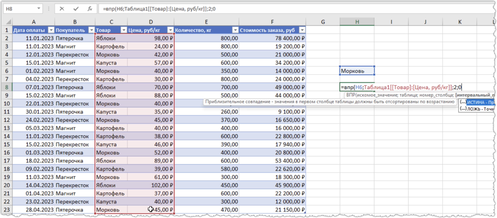This screenshot has height=218, width=497.
Task: Click price cell 88,00 ₽
Action: (x=151, y=96)
